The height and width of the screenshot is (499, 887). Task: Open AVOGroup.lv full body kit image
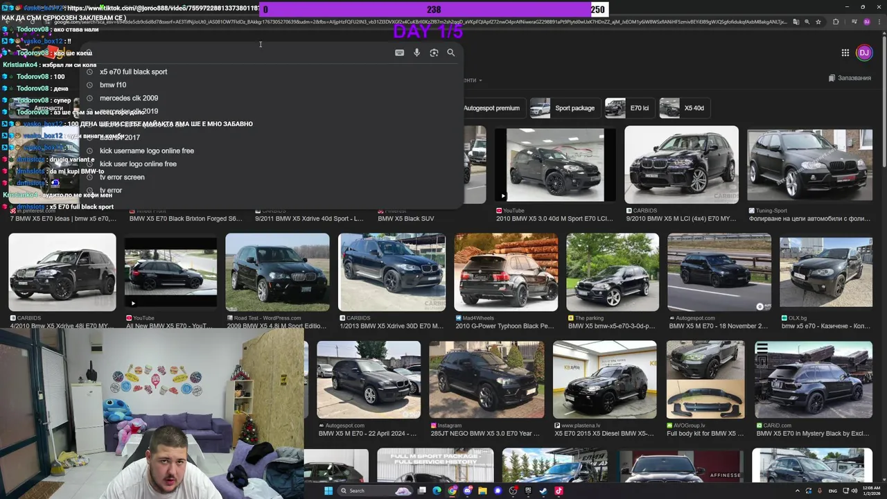[x=705, y=379]
